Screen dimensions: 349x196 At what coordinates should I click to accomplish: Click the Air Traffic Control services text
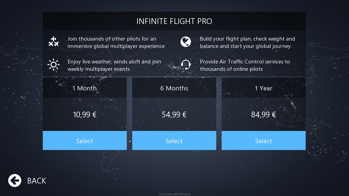tap(245, 65)
